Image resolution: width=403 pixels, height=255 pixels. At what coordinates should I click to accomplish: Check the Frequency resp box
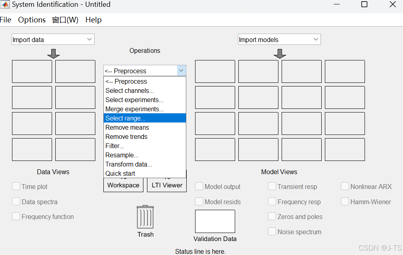coord(272,201)
